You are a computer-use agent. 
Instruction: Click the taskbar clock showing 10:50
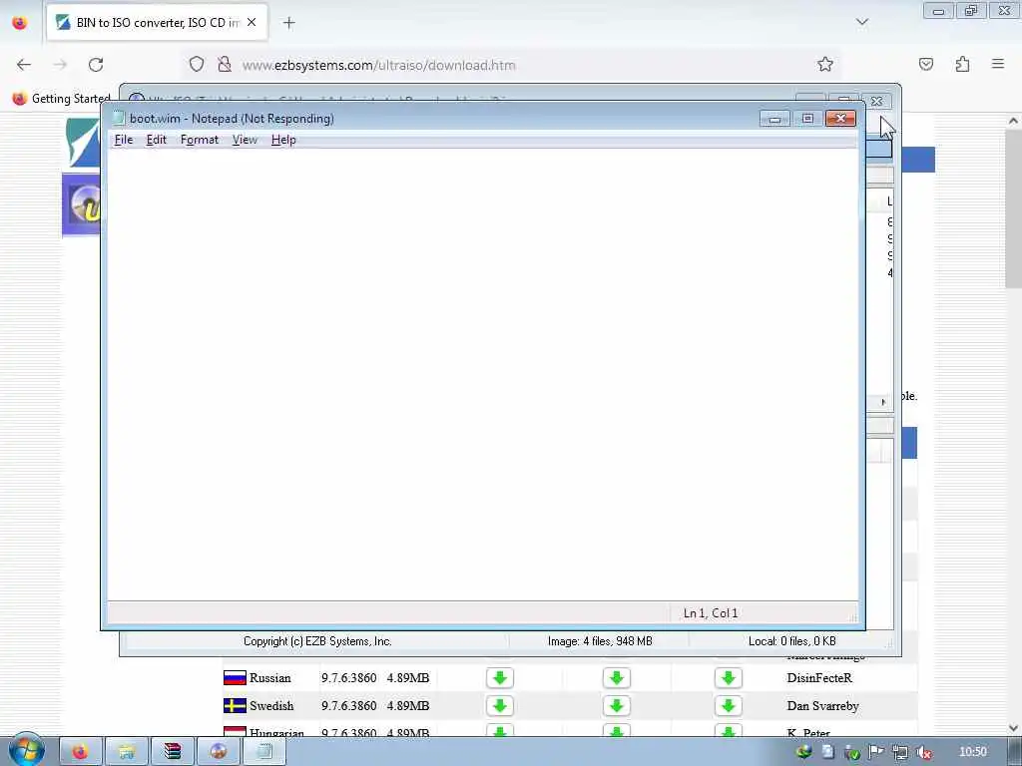(972, 752)
